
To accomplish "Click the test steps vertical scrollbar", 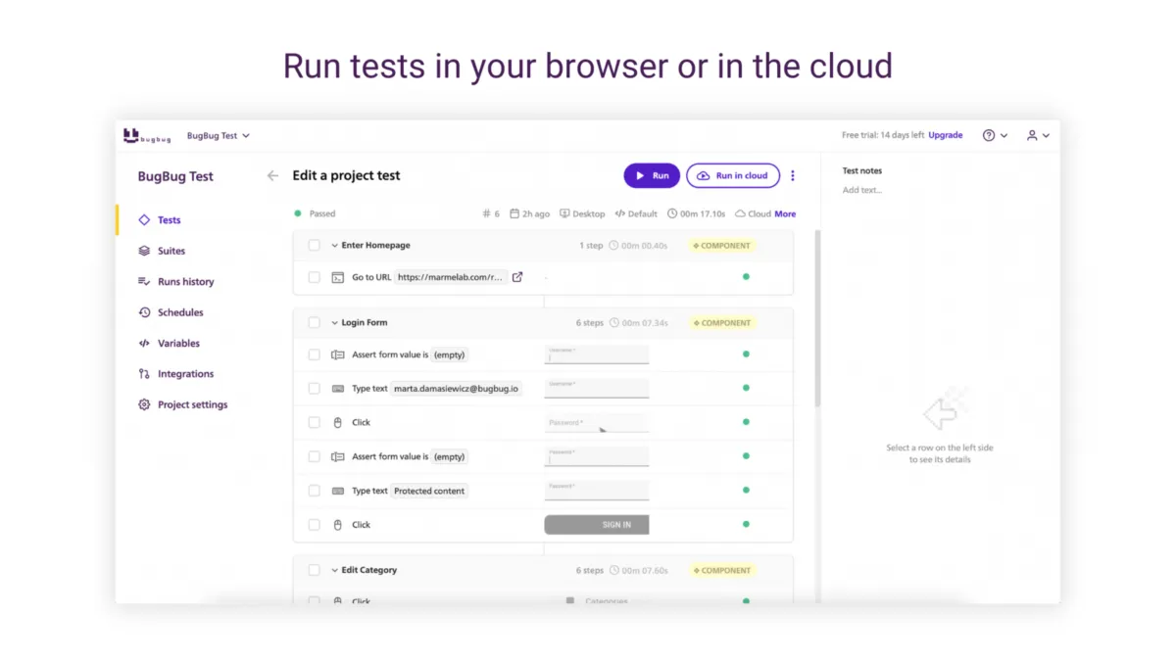I will pyautogui.click(x=817, y=318).
